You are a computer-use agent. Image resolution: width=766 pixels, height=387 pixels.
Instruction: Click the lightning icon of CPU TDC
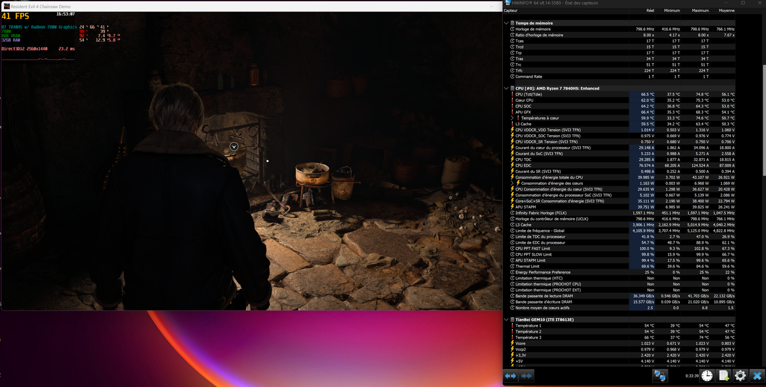point(512,159)
